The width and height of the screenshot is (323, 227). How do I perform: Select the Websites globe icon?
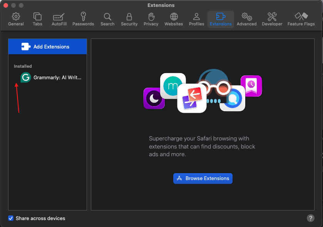click(x=174, y=19)
